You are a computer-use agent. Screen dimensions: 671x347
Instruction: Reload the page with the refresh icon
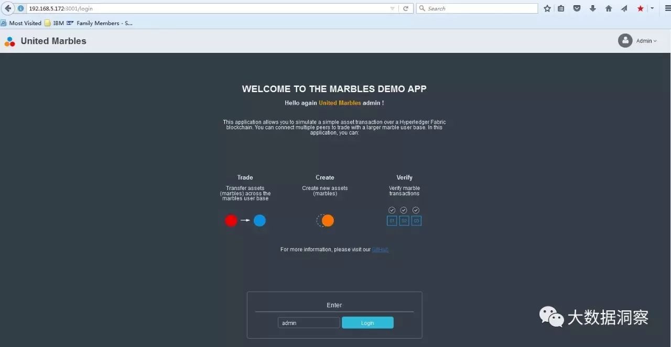click(405, 8)
